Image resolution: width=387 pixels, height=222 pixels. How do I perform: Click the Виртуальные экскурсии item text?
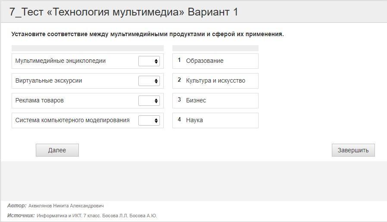49,81
